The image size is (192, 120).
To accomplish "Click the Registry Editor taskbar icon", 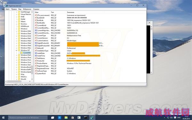I will click(92, 118).
